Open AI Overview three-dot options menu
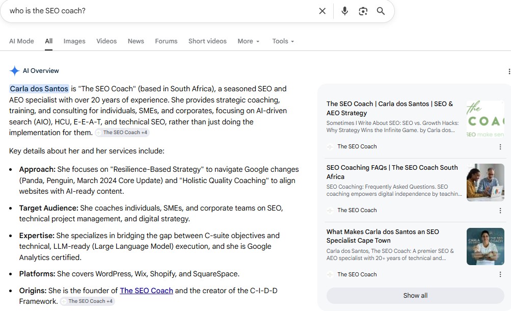 (509, 71)
